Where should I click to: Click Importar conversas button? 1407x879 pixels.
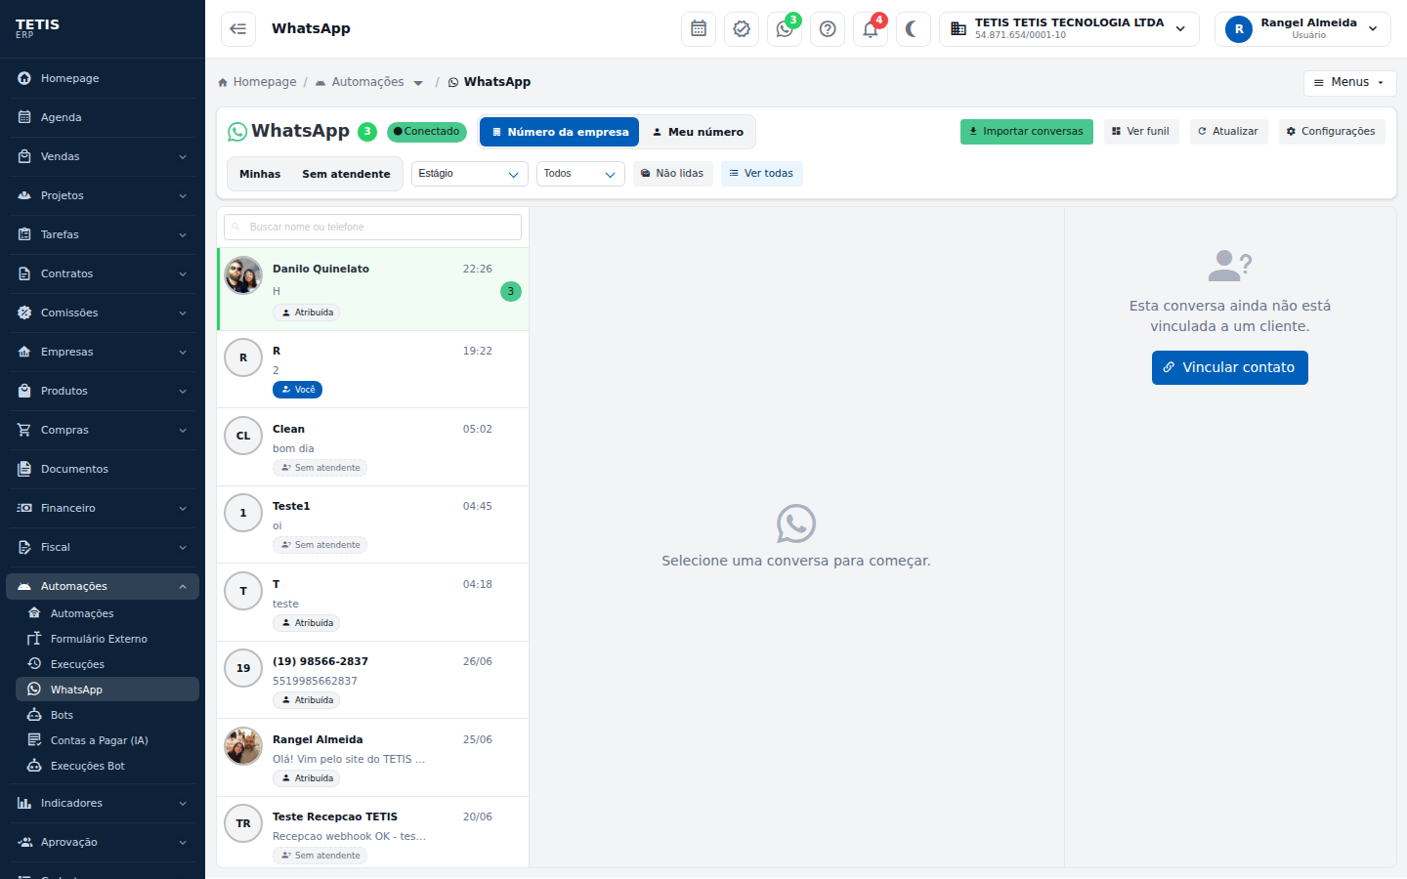pyautogui.click(x=1026, y=132)
